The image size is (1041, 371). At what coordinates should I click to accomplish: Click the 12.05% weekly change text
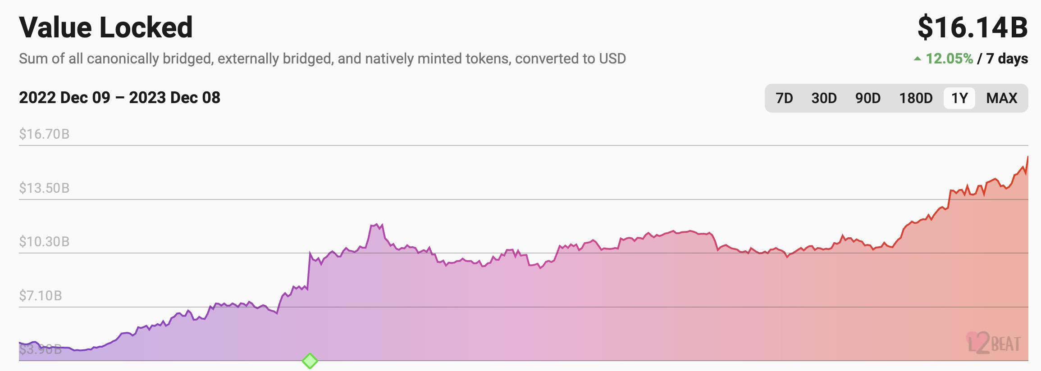point(950,59)
